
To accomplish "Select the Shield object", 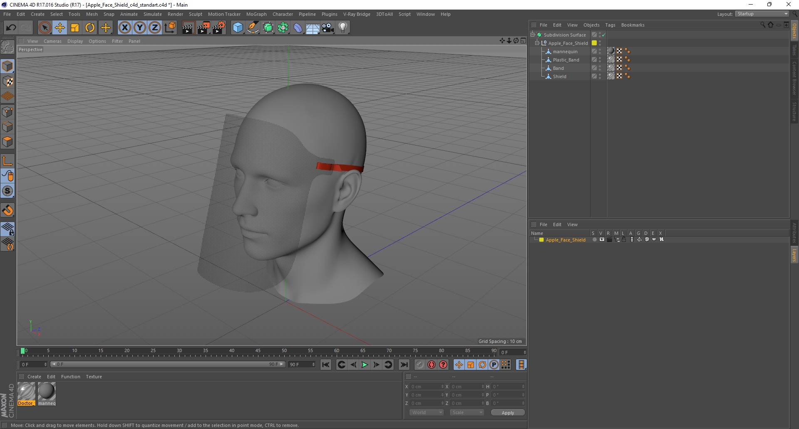I will 559,76.
